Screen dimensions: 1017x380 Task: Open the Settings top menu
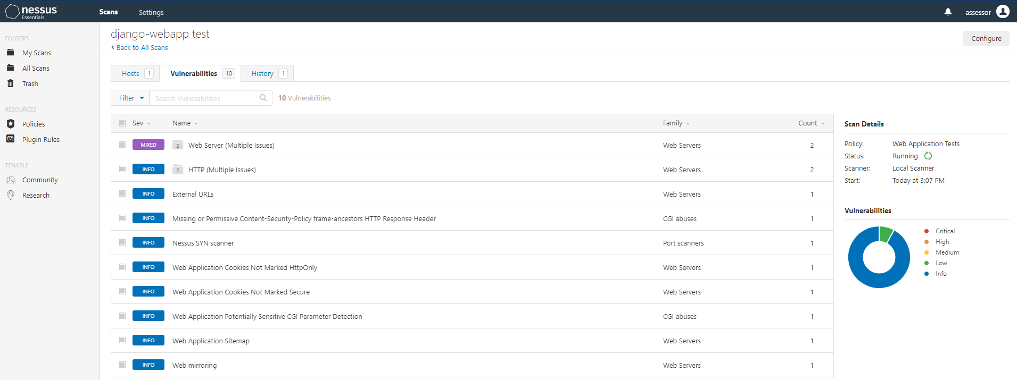pyautogui.click(x=151, y=12)
